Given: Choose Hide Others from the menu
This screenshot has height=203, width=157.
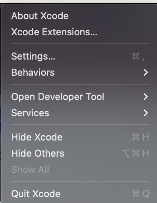Looking at the screenshot, I should pyautogui.click(x=80, y=153).
